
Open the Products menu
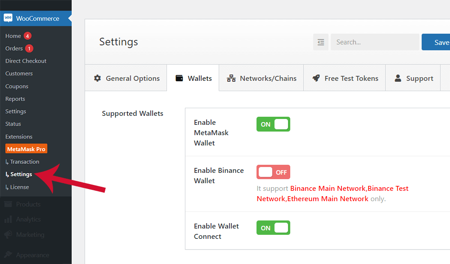click(x=28, y=204)
